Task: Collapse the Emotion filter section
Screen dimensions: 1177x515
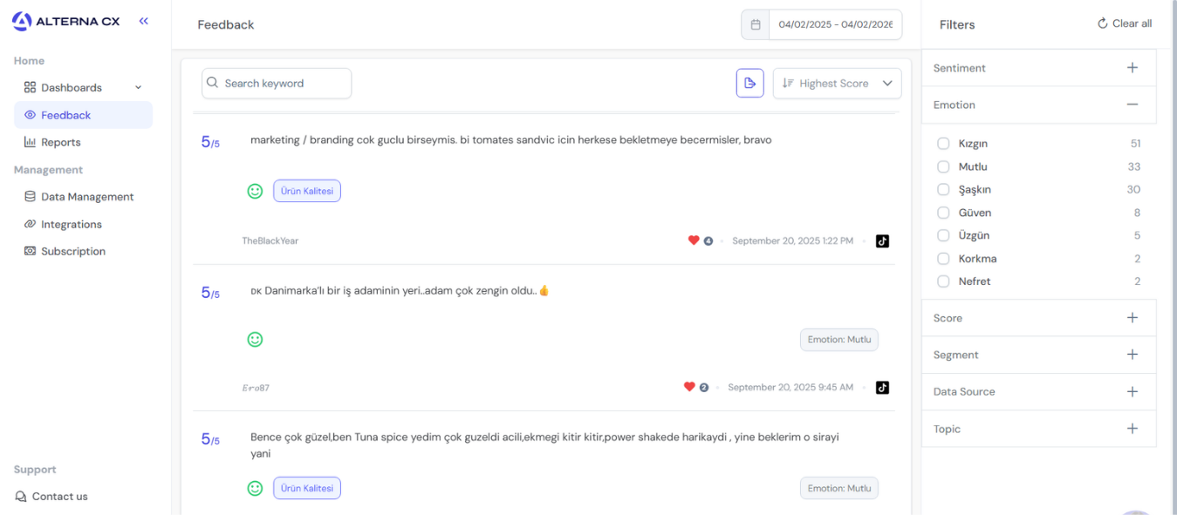Action: coord(1133,105)
